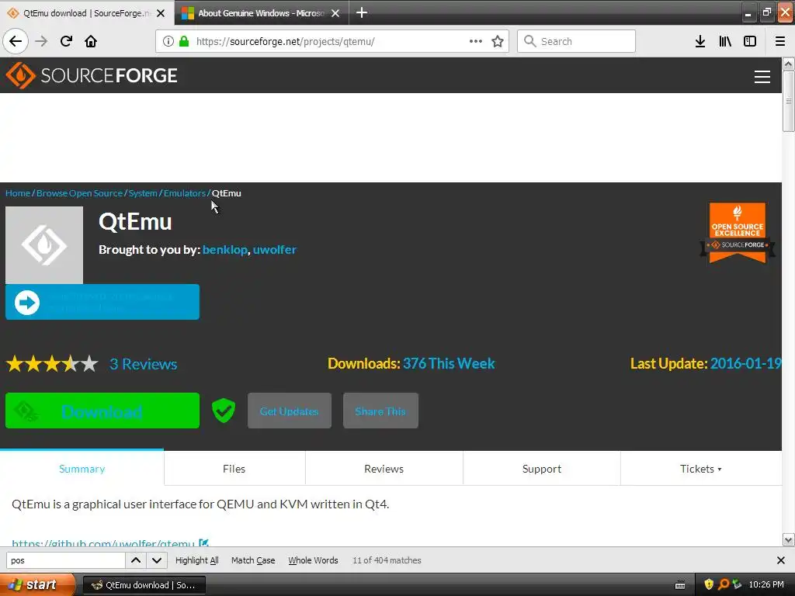
Task: Click the Share This button
Action: (380, 411)
